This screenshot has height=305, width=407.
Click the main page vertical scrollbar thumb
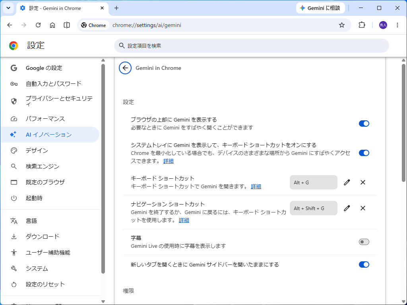pos(403,122)
